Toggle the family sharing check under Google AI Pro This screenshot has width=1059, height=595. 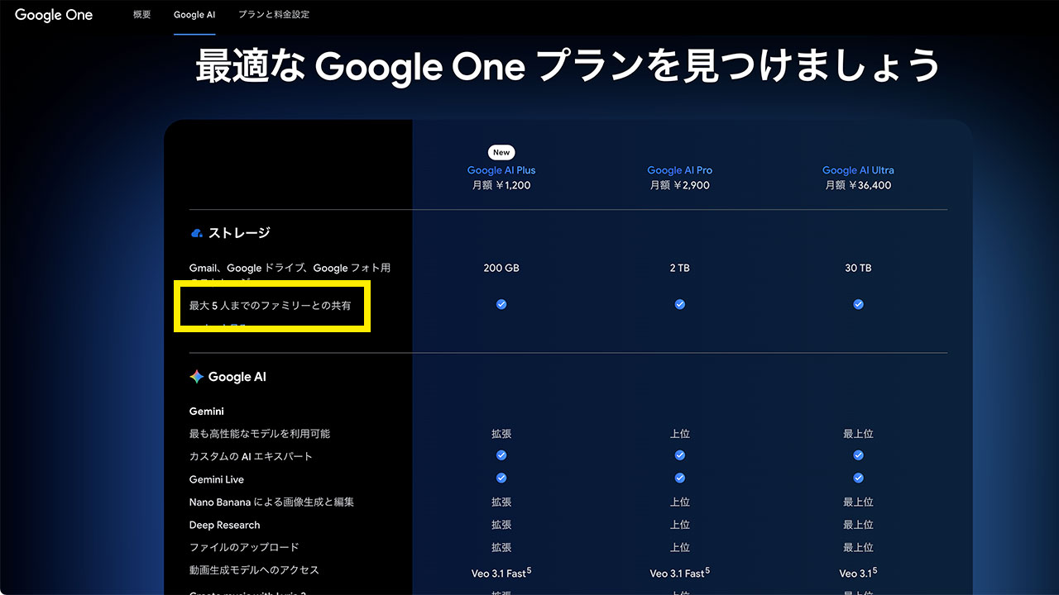(680, 304)
